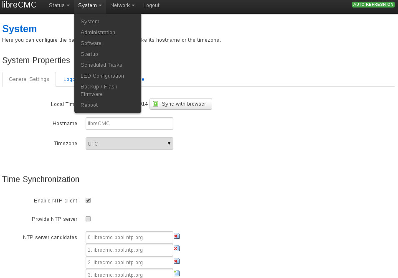
Task: Click delete icon beside 2.librecmc.pool.ntp.org
Action: [x=176, y=261]
